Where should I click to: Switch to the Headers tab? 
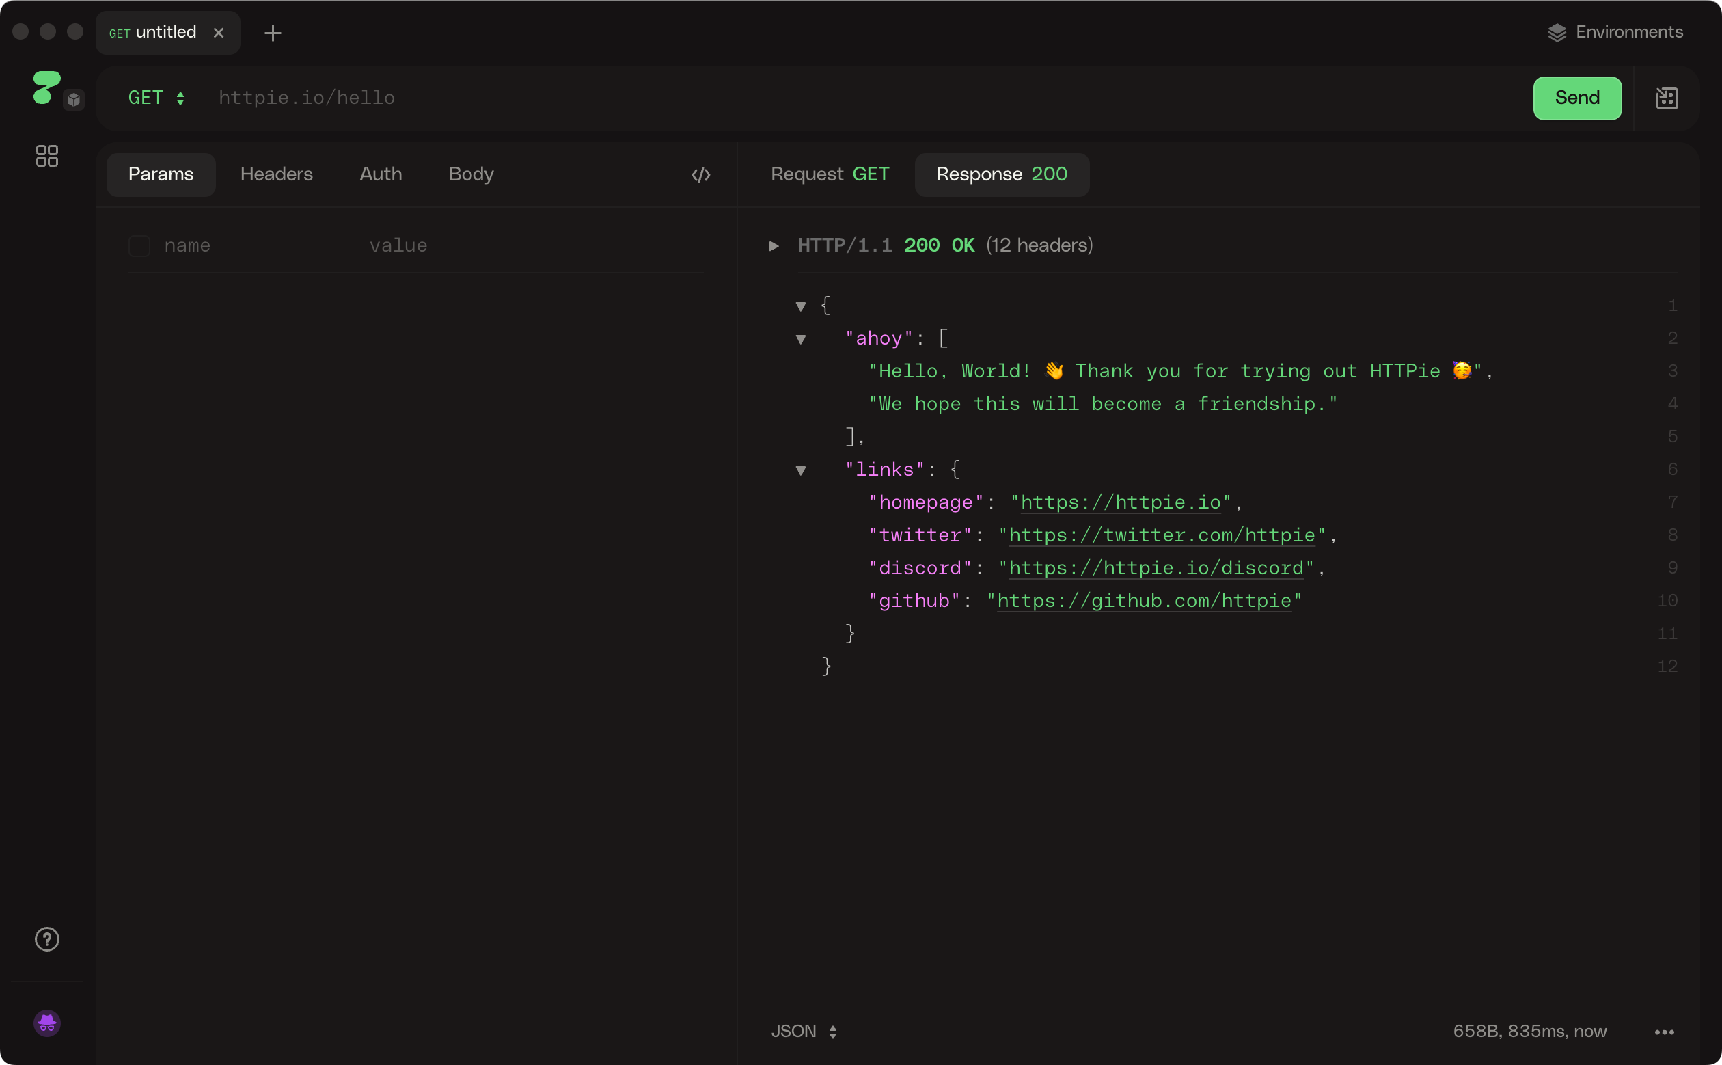point(276,174)
